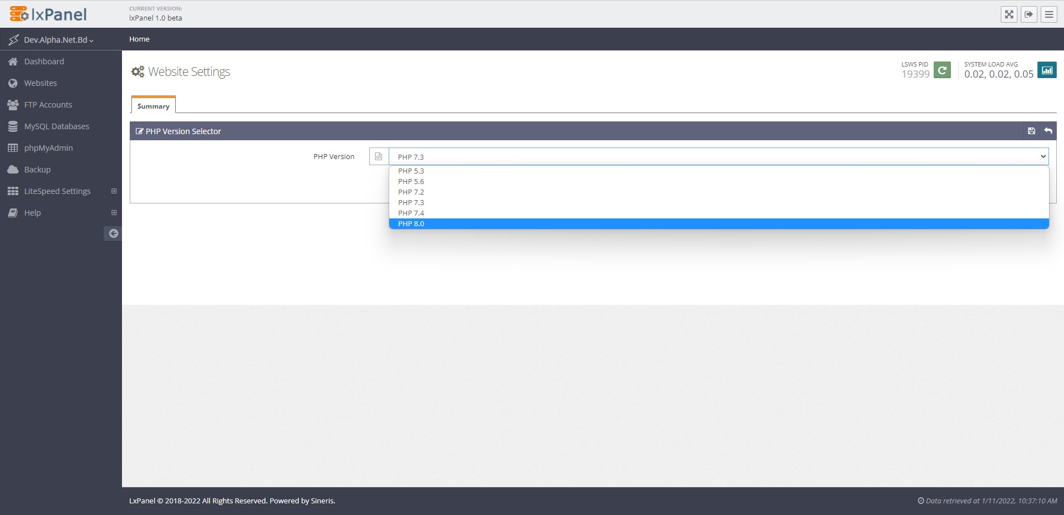Select highlighted PHP 8.0 option

coord(719,223)
